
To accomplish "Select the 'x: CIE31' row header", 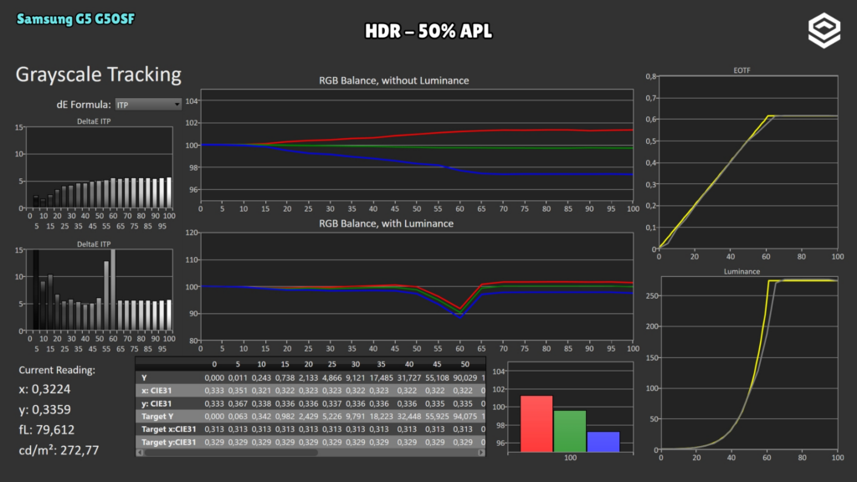I will click(157, 391).
